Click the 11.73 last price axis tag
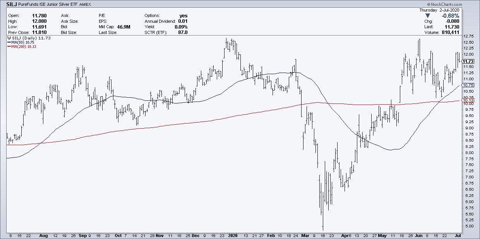The height and width of the screenshot is (239, 480). click(x=468, y=61)
